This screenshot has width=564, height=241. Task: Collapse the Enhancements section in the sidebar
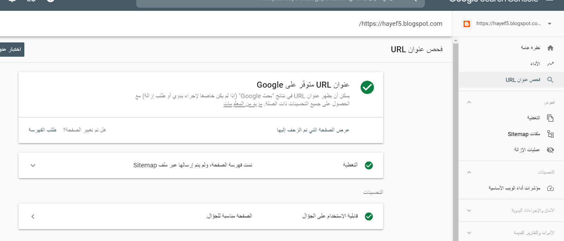(469, 172)
